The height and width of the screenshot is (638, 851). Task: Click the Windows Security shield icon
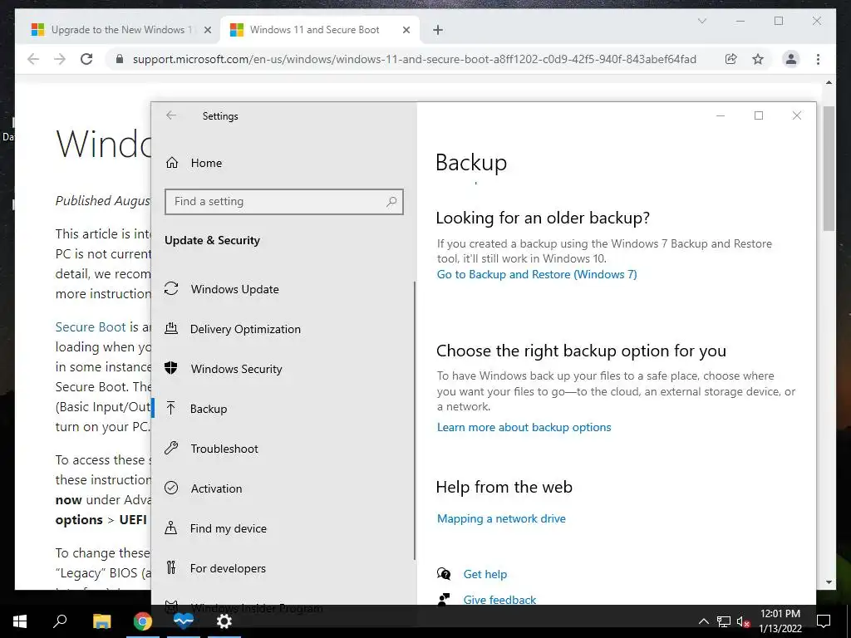(171, 368)
